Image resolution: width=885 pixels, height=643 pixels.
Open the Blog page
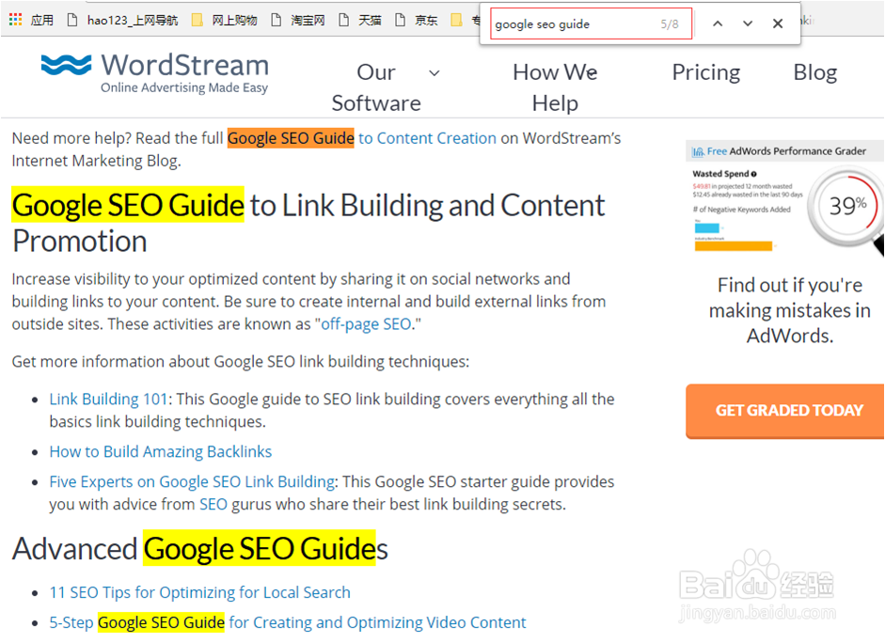click(x=815, y=72)
